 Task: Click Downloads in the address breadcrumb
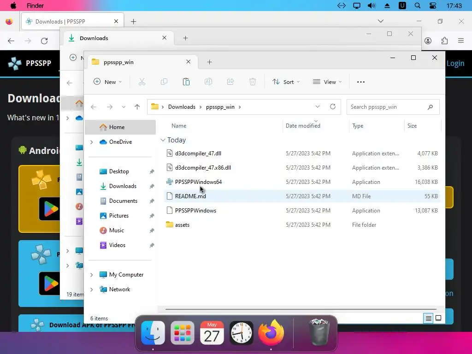click(x=182, y=107)
